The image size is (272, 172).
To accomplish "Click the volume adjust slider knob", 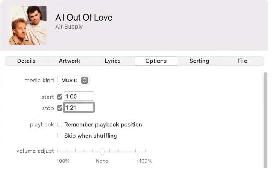I will click(x=102, y=151).
